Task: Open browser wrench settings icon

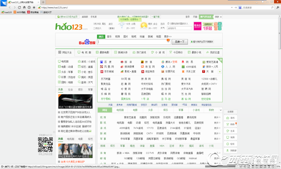Action: 278,7
